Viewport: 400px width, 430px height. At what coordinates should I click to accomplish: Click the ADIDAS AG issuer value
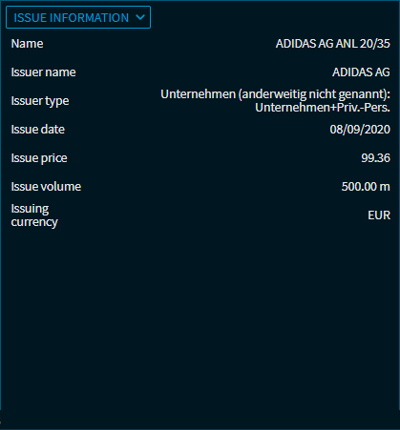[361, 72]
